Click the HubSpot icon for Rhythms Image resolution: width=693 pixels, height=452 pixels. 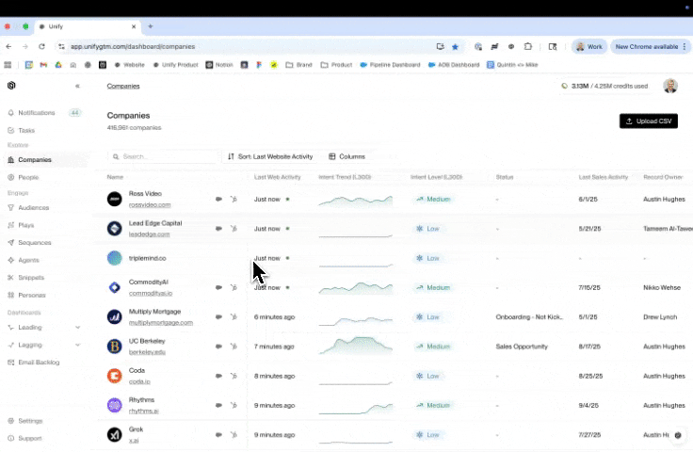coord(234,406)
